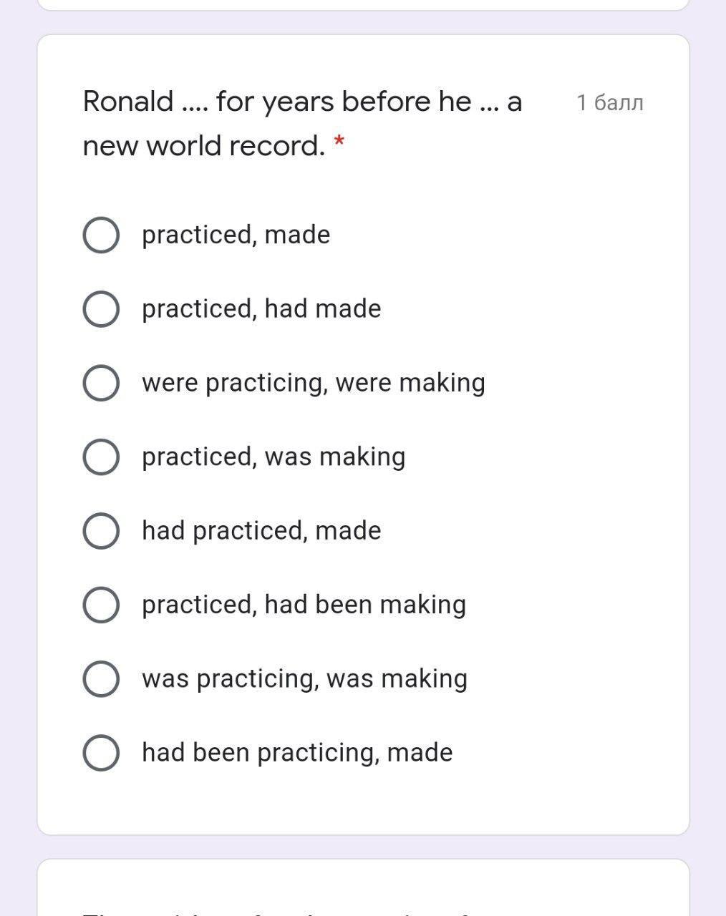Mark the "practiced, was making" radio circle
The image size is (726, 916).
point(101,457)
